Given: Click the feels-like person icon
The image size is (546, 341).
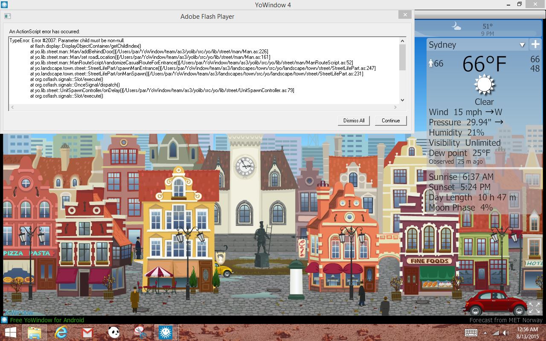Looking at the screenshot, I should coord(430,64).
